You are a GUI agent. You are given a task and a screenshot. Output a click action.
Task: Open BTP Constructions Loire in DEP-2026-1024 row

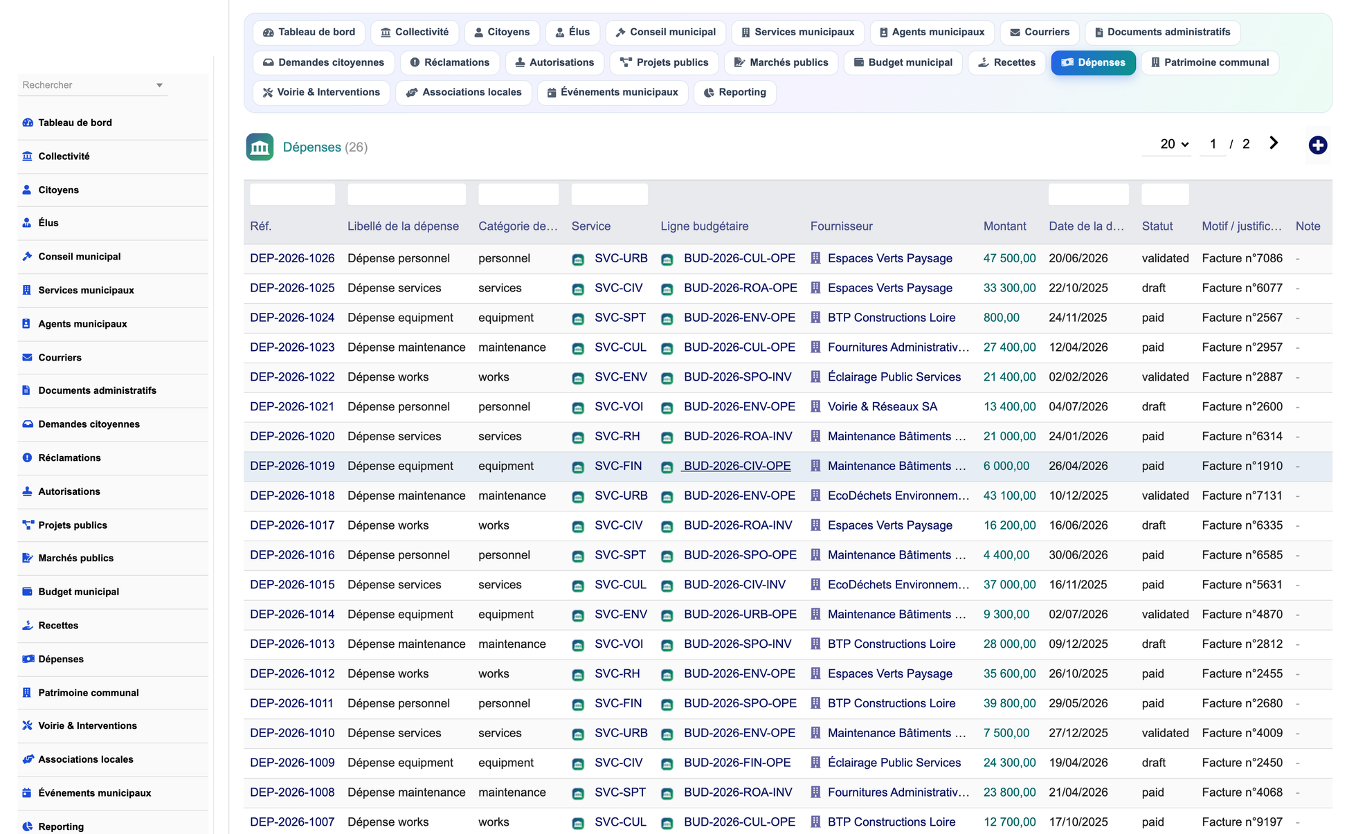coord(892,318)
